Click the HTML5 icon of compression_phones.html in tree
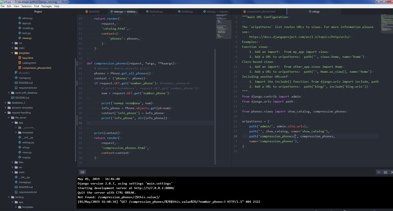The width and height of the screenshot is (393, 211). (20, 68)
